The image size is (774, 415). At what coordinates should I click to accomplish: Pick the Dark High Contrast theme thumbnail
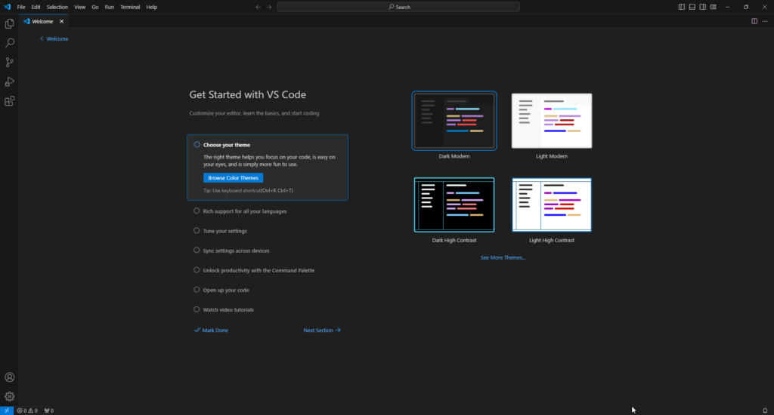pos(454,204)
